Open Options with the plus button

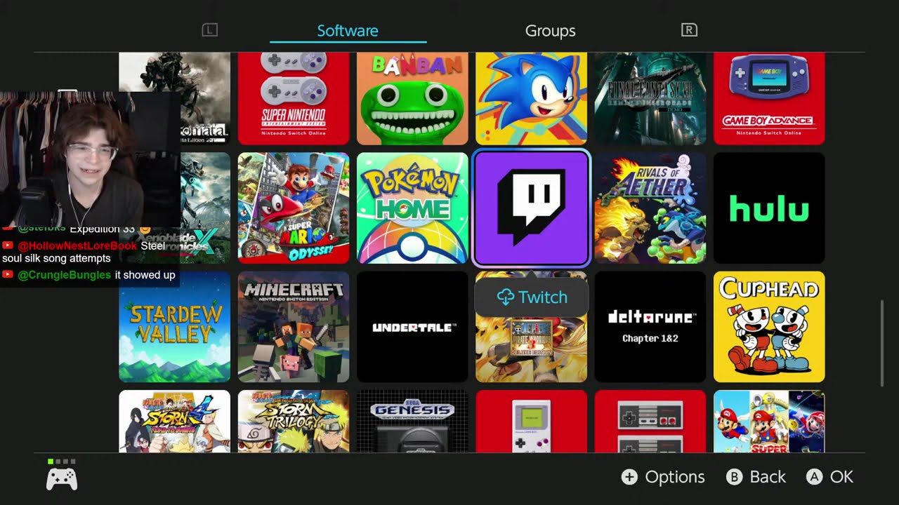(663, 477)
